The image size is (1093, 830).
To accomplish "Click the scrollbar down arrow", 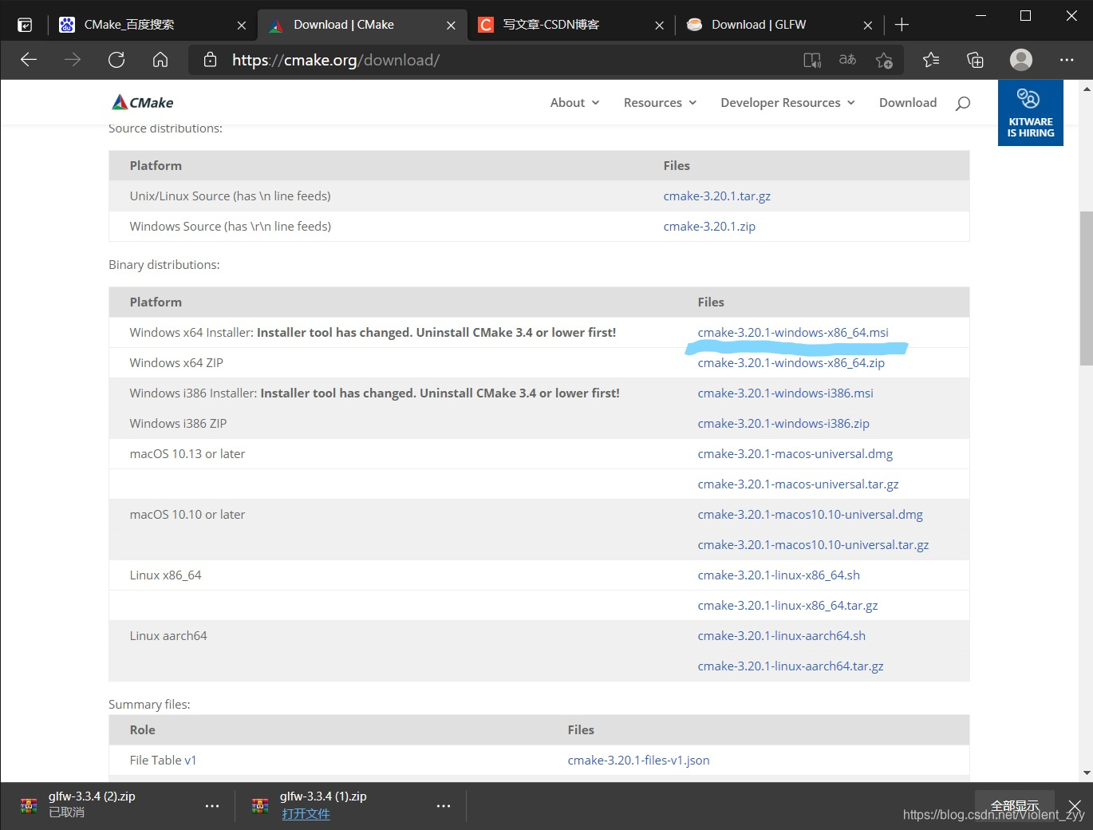I will pos(1086,773).
